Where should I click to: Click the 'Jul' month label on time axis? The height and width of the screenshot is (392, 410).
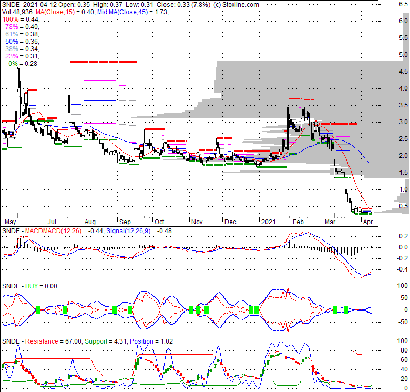click(52, 222)
